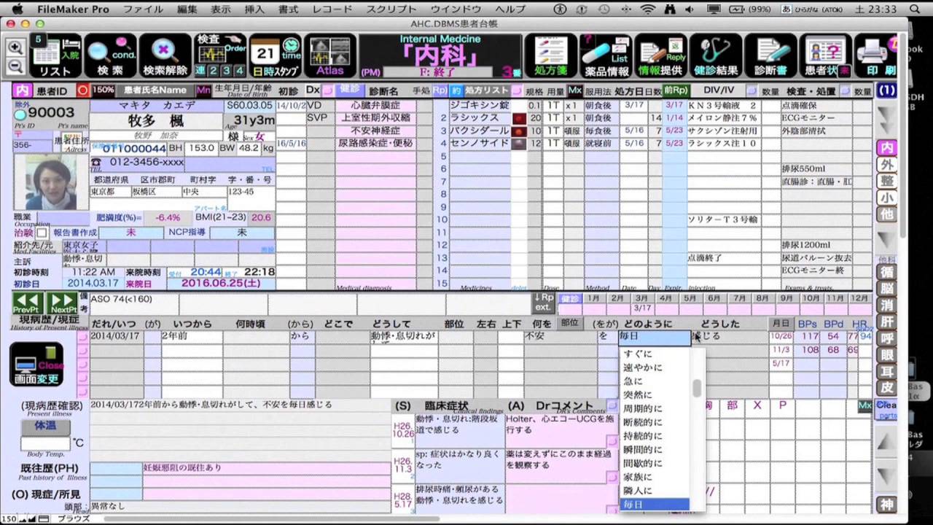933x525 pixels.
Task: Switch to the 他 department tab
Action: pyautogui.click(x=886, y=215)
